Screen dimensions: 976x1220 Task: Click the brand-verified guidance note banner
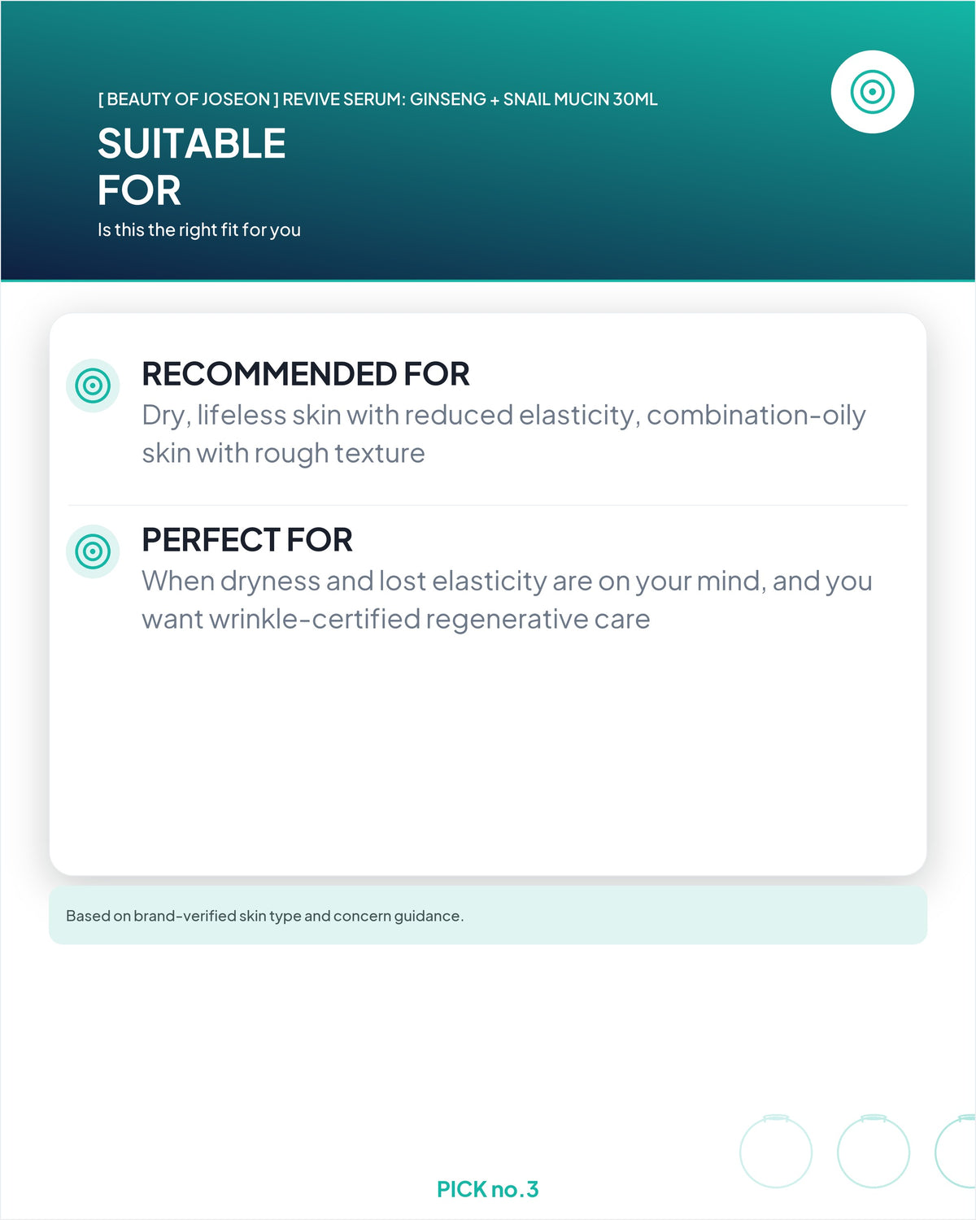click(488, 915)
